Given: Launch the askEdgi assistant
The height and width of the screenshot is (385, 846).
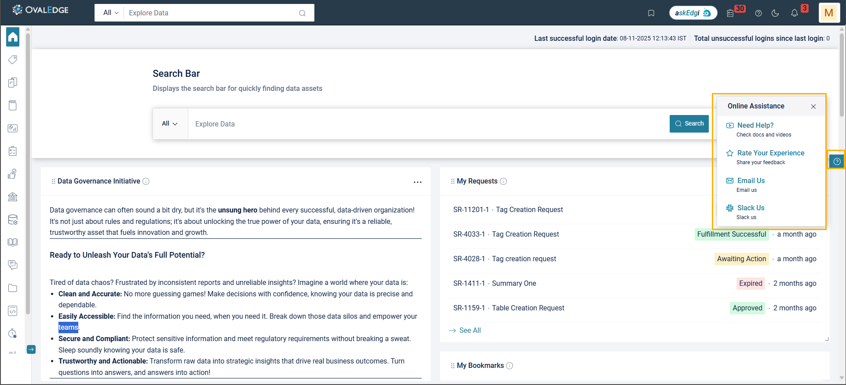Looking at the screenshot, I should tap(693, 13).
